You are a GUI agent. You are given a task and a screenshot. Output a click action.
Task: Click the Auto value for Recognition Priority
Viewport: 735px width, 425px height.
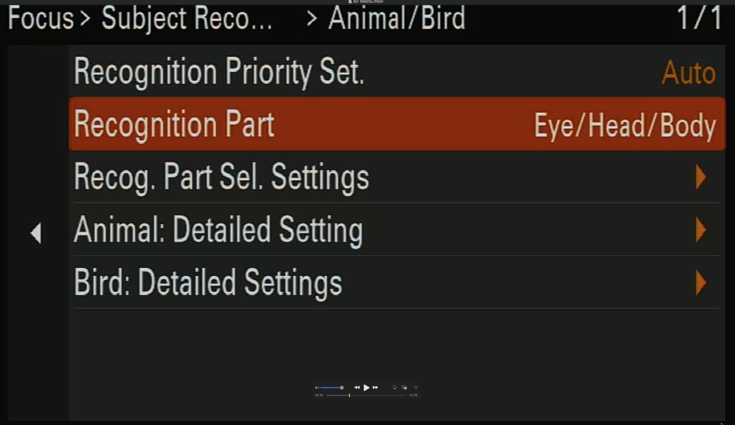tap(689, 73)
